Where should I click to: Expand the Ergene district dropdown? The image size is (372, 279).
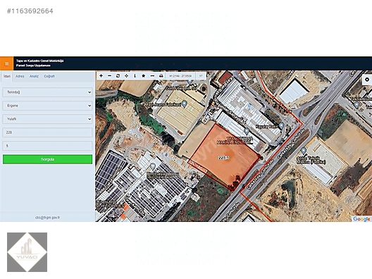47,106
